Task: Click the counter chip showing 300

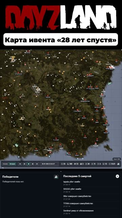Action: tap(70, 164)
